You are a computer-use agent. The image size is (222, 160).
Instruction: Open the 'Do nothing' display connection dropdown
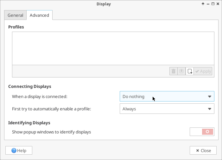(167, 96)
